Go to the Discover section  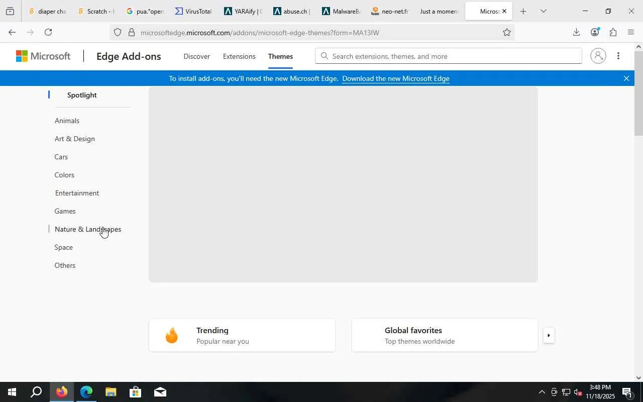click(x=196, y=56)
